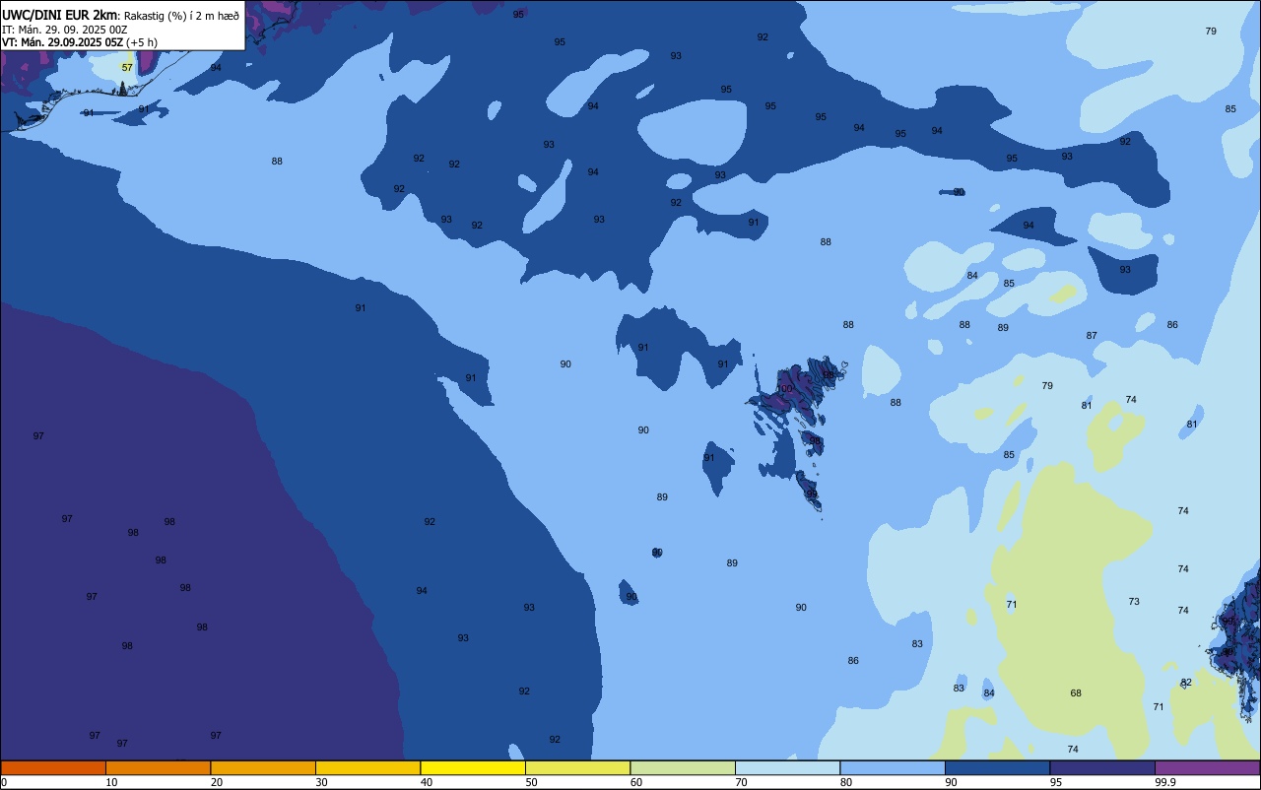The image size is (1261, 790).
Task: Click the legend tick label 10
Action: tap(112, 782)
